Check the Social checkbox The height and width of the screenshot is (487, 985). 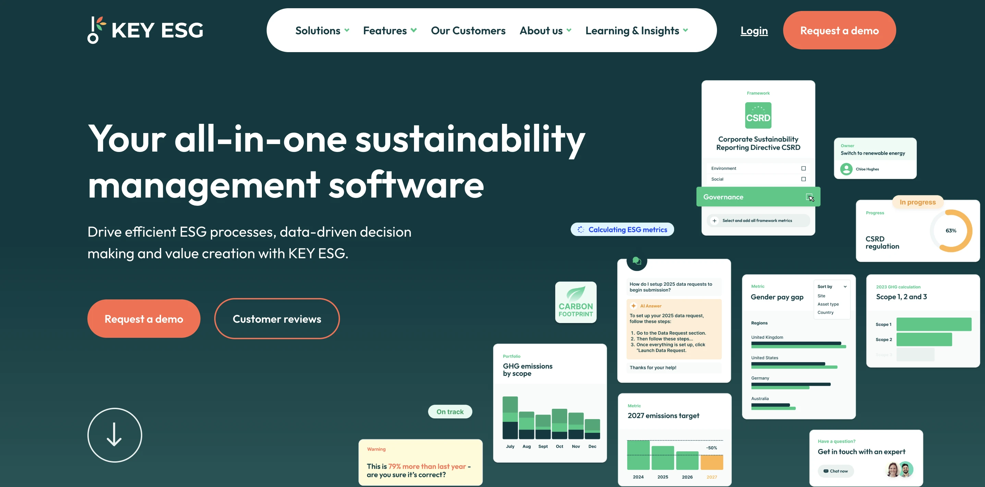[803, 179]
